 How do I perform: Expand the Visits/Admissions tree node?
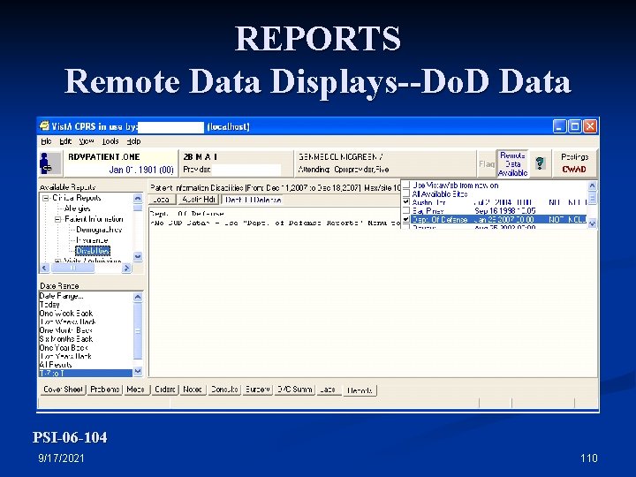pos(57,261)
